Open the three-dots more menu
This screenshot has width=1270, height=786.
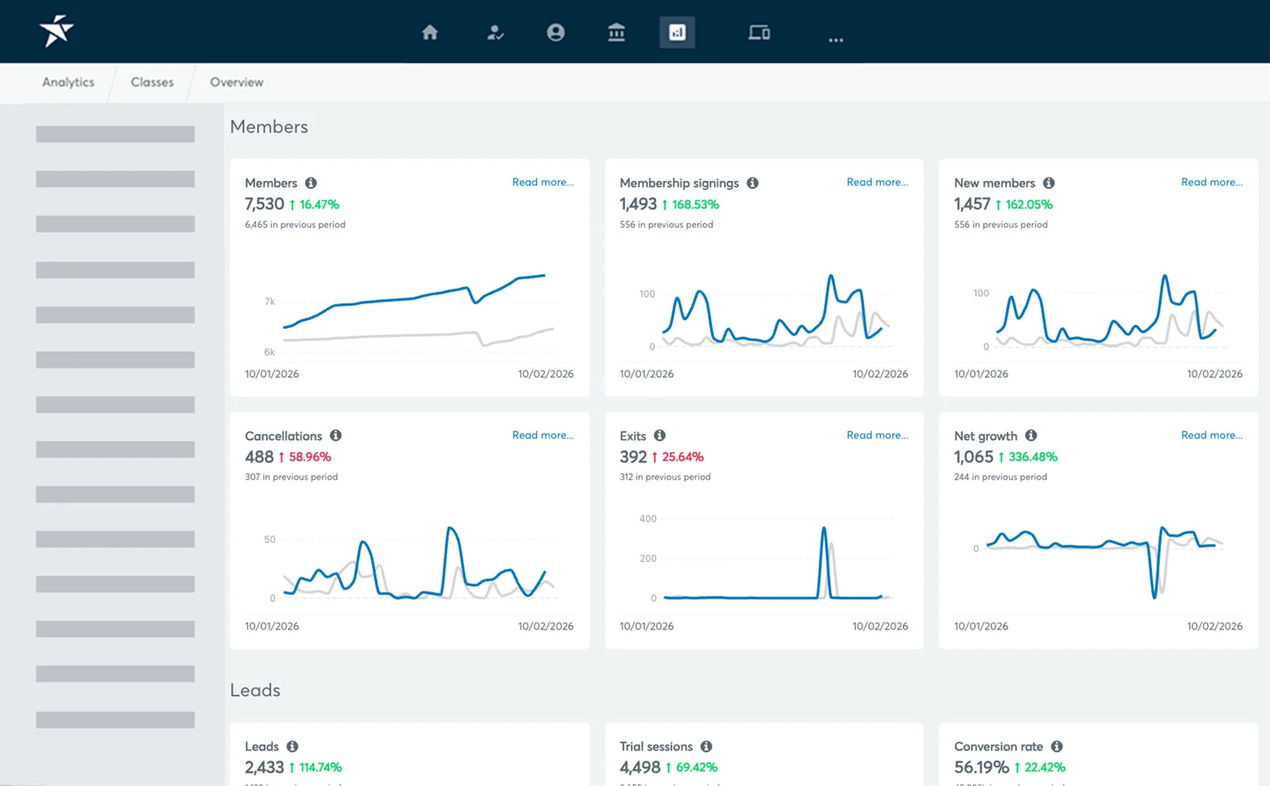836,40
